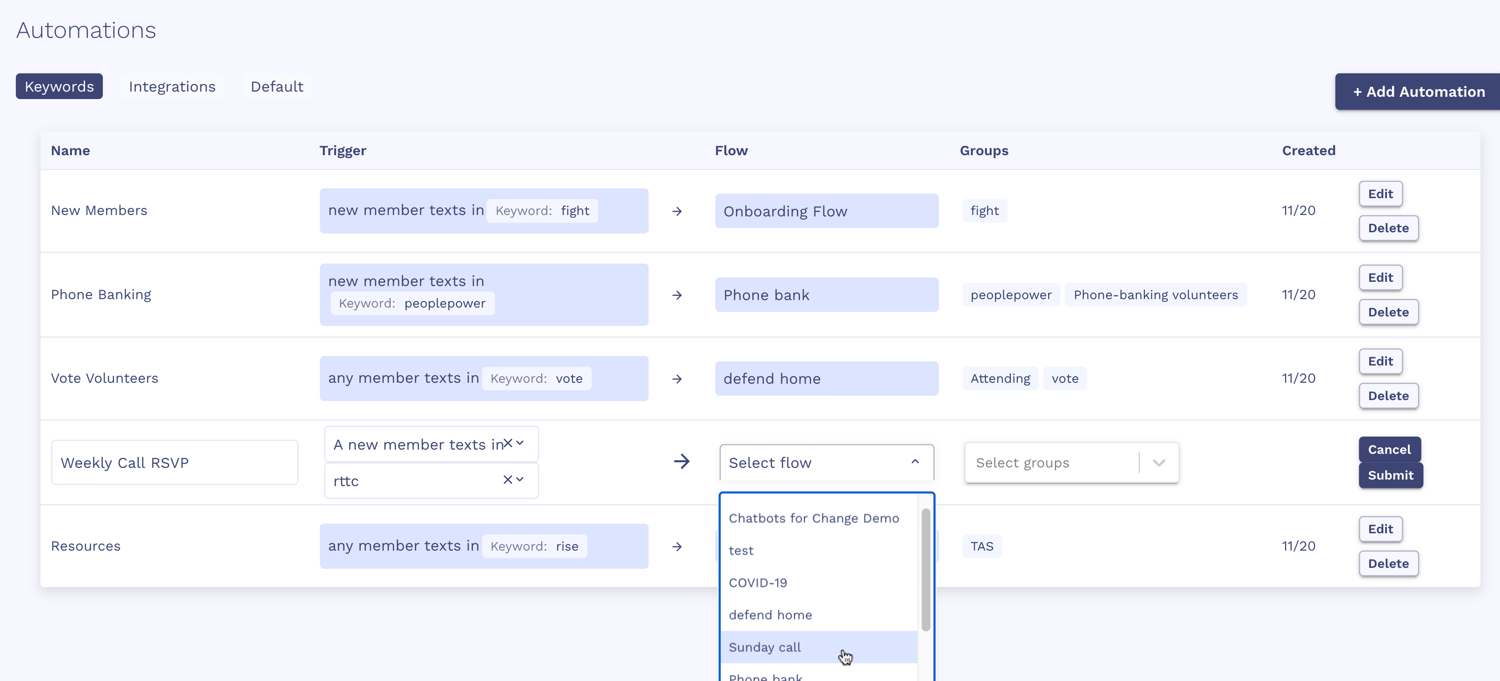The height and width of the screenshot is (681, 1500).
Task: Click the New Members row name
Action: point(99,210)
